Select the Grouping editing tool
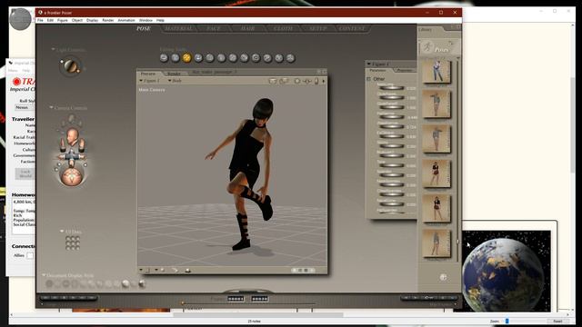Viewport: 582px width, 327px height. [256, 58]
